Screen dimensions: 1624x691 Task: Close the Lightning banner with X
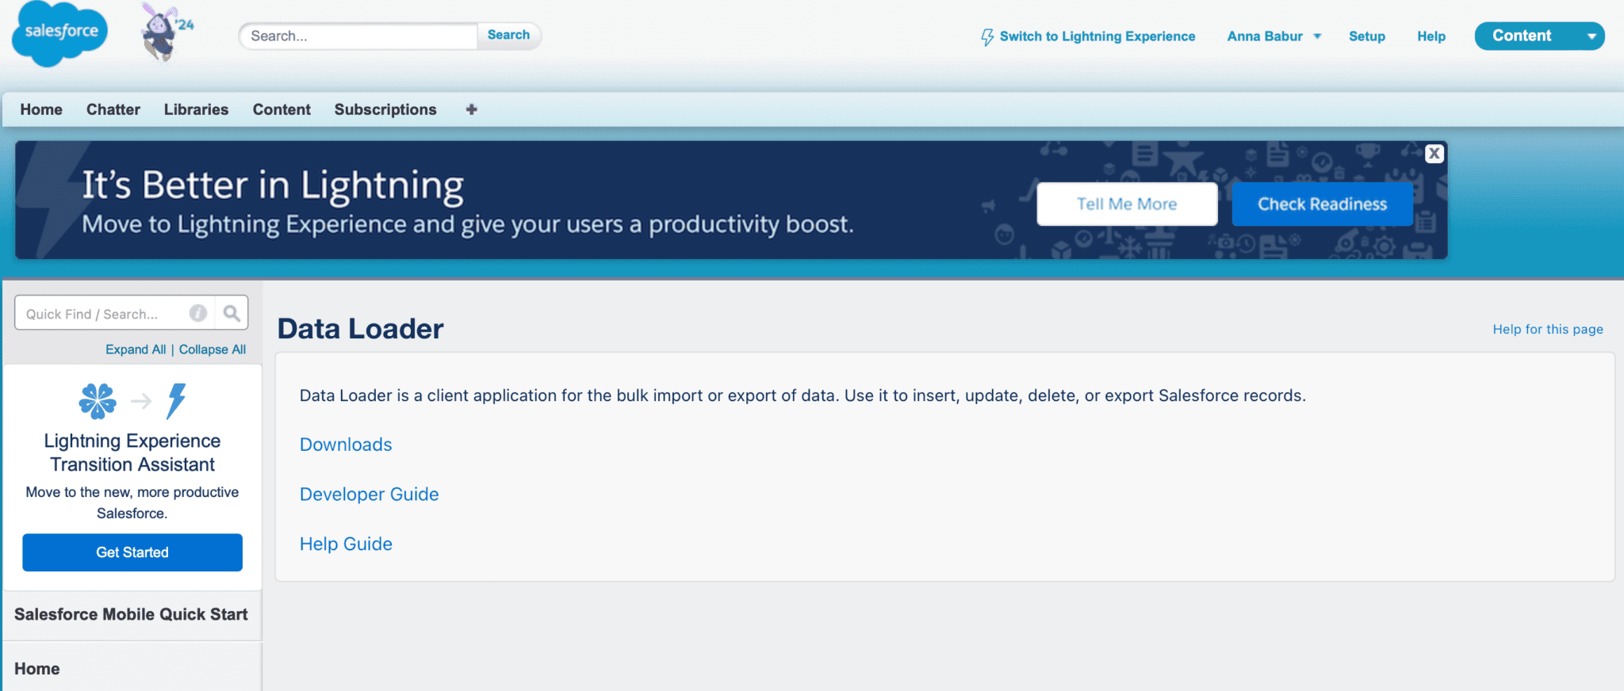(1434, 154)
